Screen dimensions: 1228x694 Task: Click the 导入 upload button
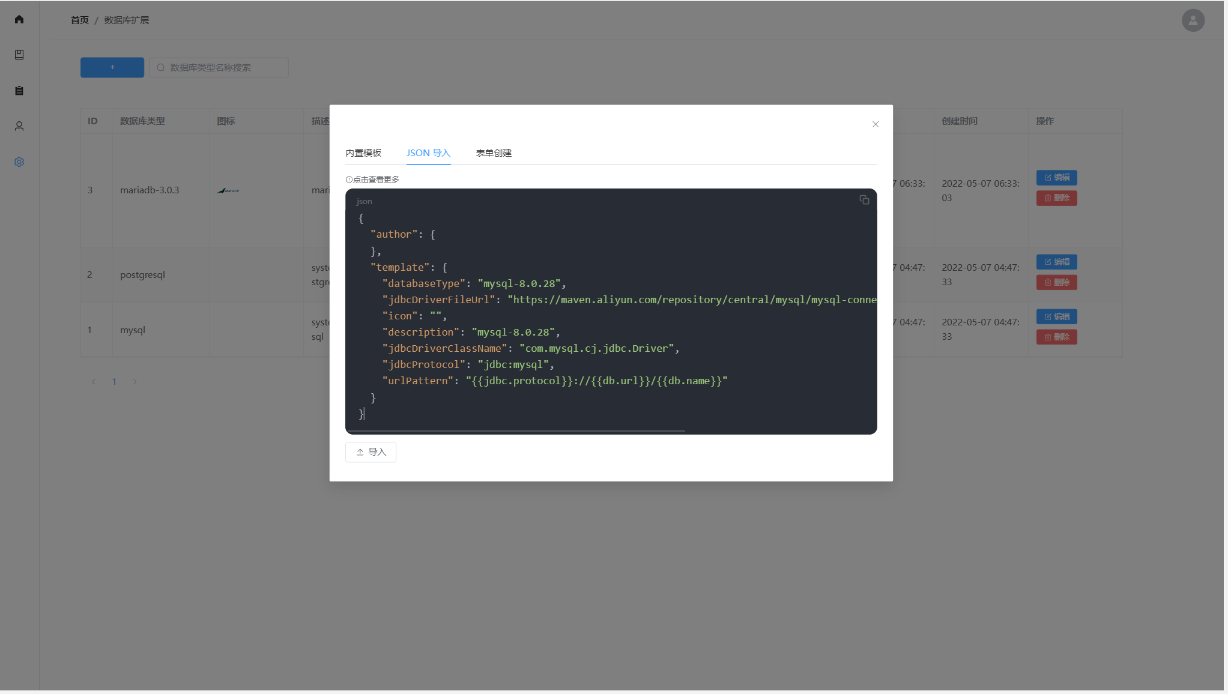371,452
